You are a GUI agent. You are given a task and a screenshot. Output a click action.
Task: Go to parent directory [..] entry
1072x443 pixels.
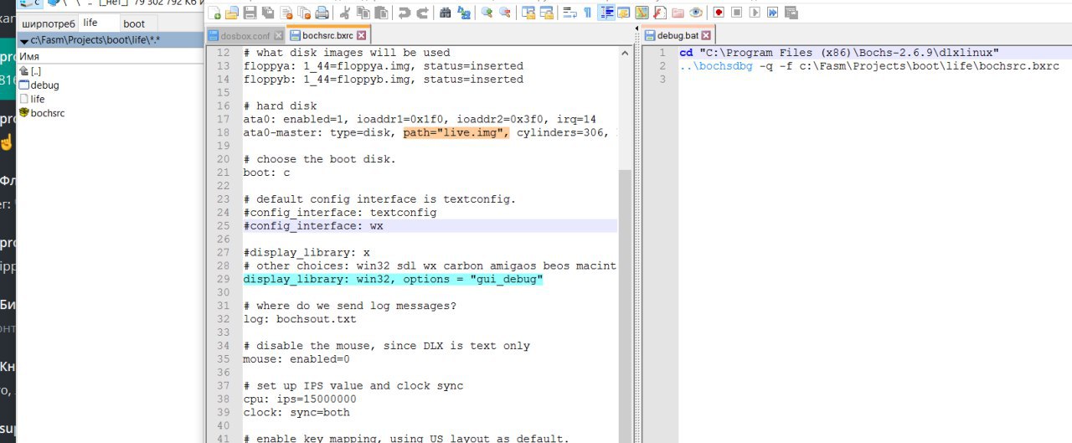click(30, 71)
